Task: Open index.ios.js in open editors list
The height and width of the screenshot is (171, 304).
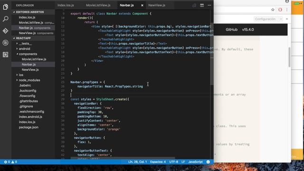Action: pyautogui.click(x=27, y=17)
